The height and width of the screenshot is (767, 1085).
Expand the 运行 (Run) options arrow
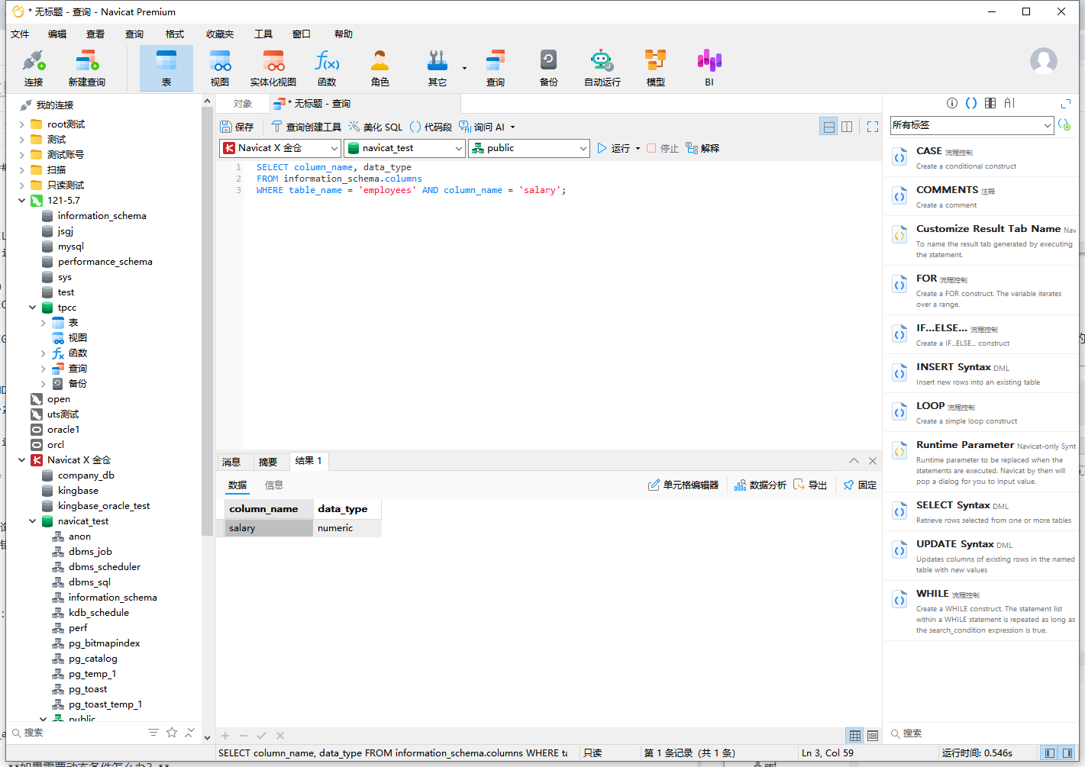[638, 149]
